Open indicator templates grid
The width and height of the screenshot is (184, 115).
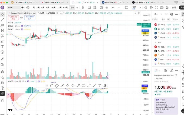click(x=95, y=8)
